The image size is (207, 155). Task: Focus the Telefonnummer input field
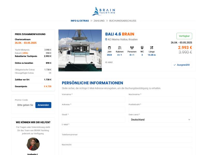[x=127, y=140]
